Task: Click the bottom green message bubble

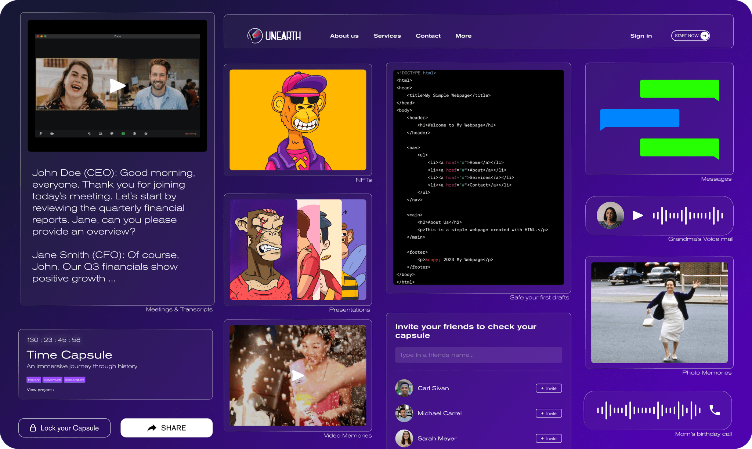Action: pos(679,148)
